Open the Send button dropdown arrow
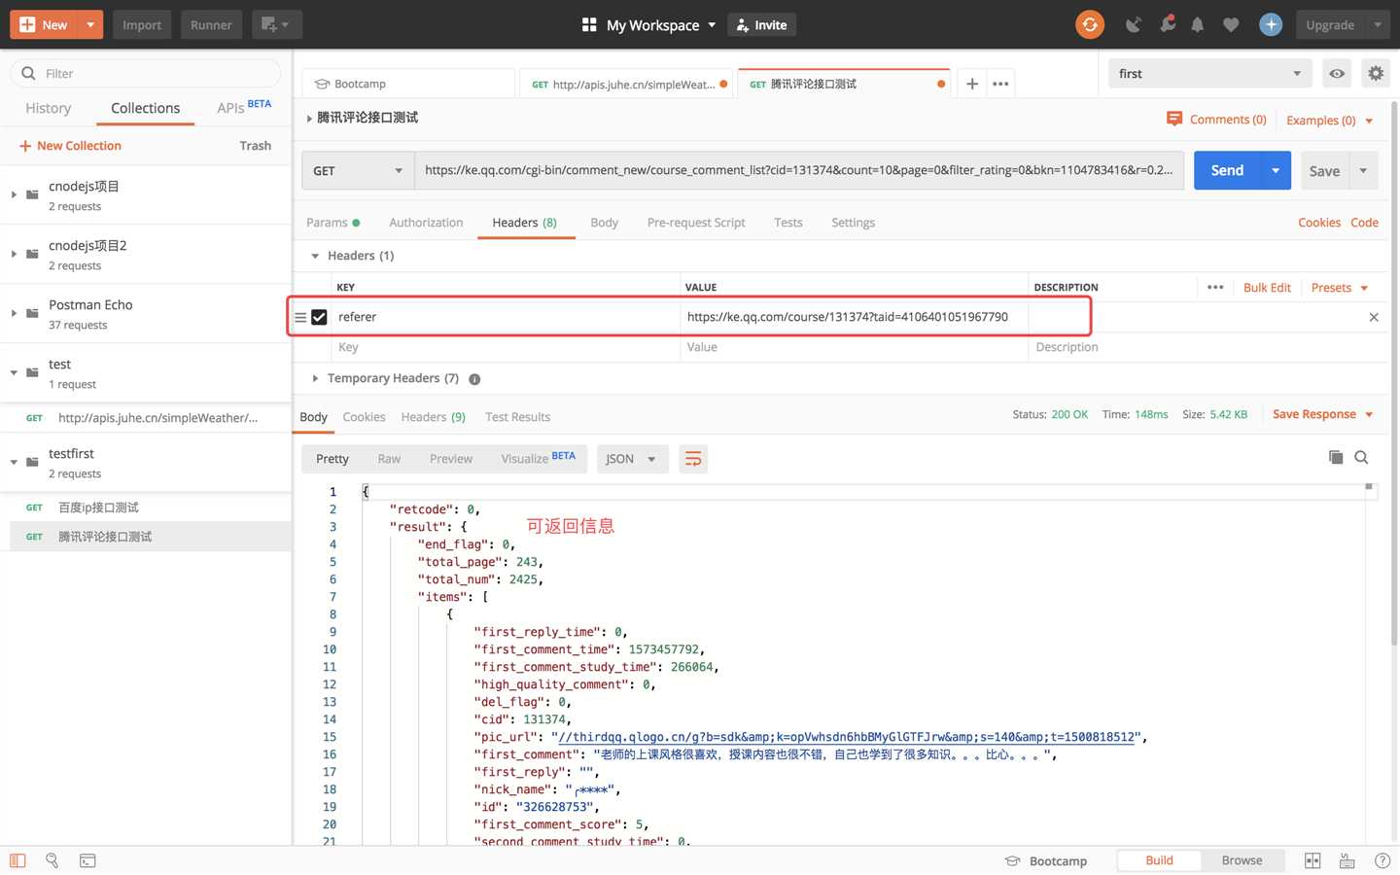 point(1276,170)
